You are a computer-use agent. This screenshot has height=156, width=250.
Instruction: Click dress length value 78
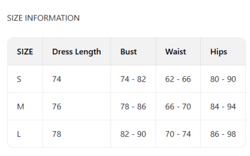pyautogui.click(x=57, y=134)
